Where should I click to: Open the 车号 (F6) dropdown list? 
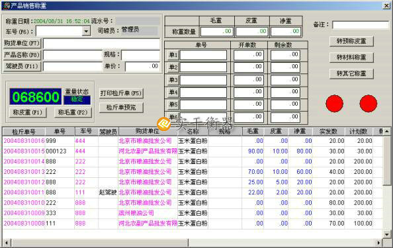86,31
